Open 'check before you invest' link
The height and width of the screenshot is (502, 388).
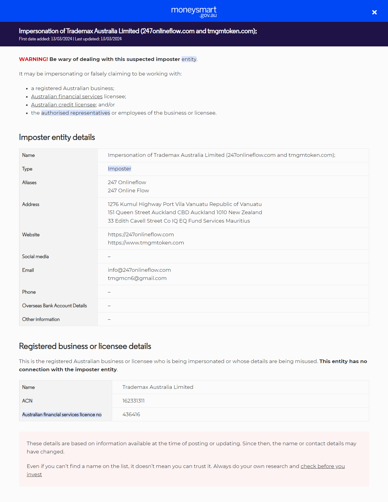pos(323,466)
